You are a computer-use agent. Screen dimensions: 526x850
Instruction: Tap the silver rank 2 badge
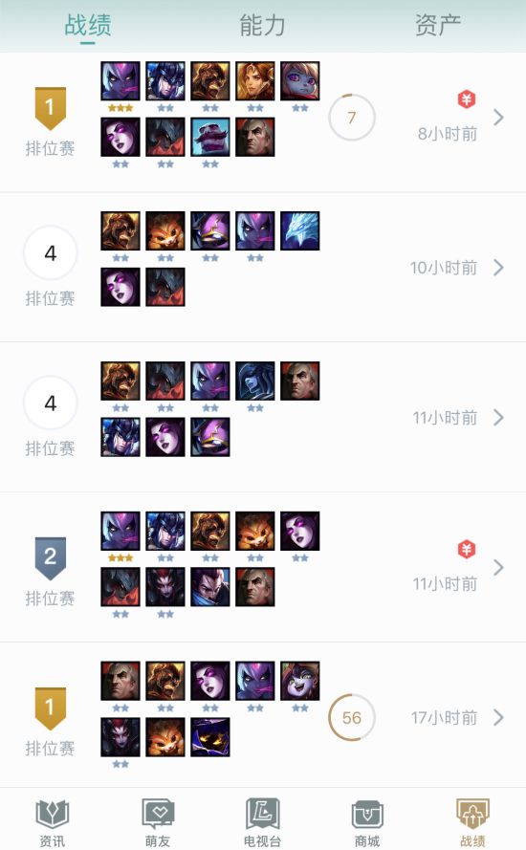click(51, 558)
